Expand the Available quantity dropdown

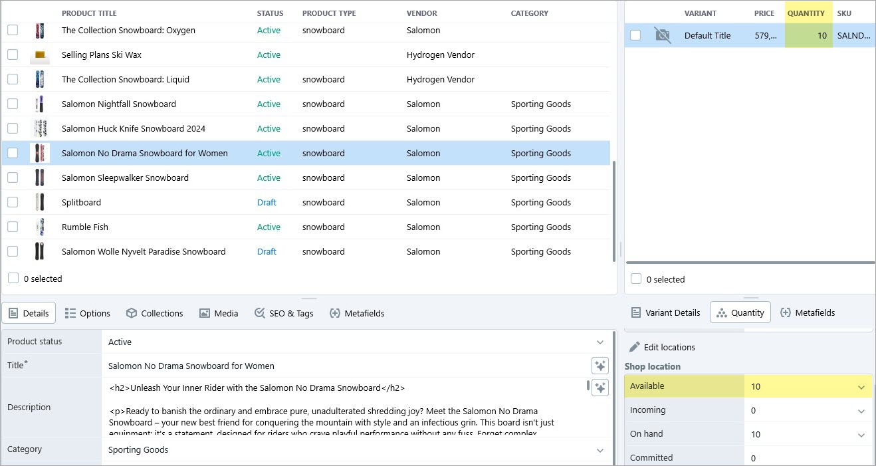tap(861, 386)
